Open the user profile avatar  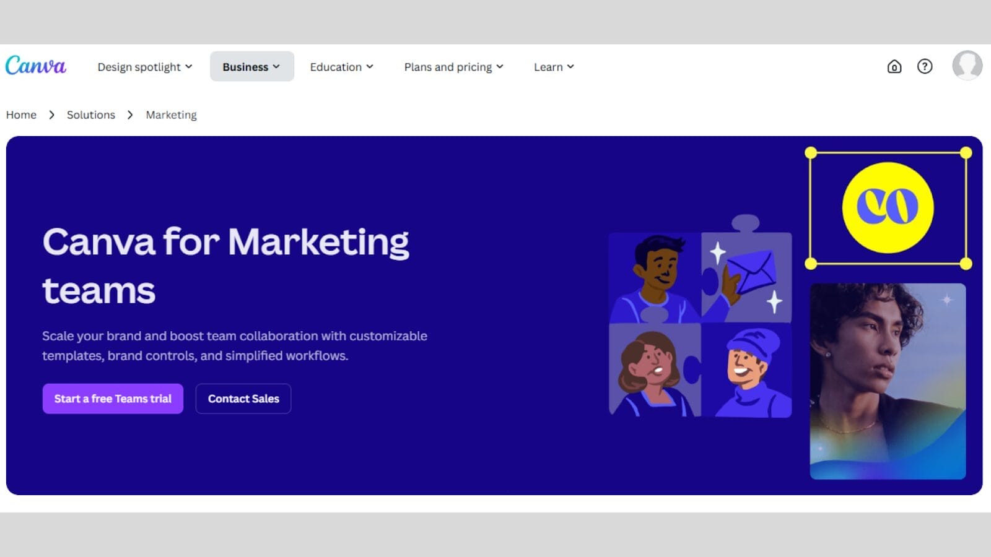967,66
